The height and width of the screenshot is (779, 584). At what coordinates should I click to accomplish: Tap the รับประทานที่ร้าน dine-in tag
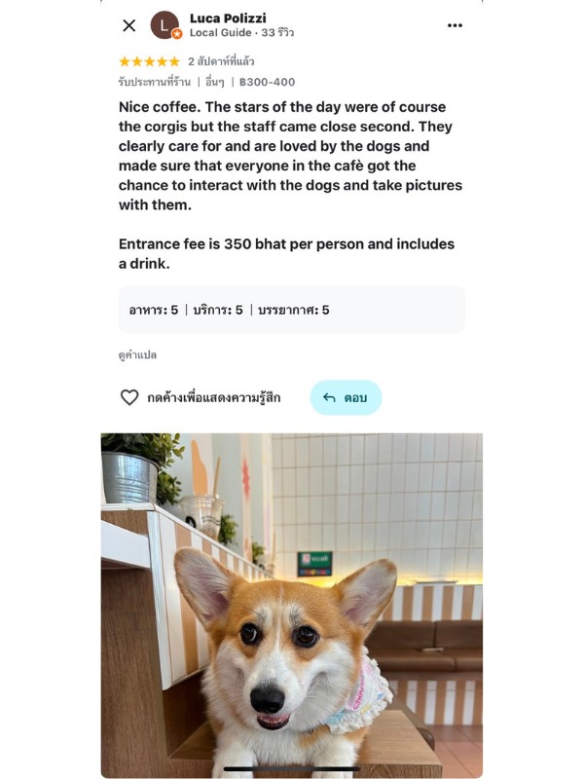pyautogui.click(x=155, y=82)
